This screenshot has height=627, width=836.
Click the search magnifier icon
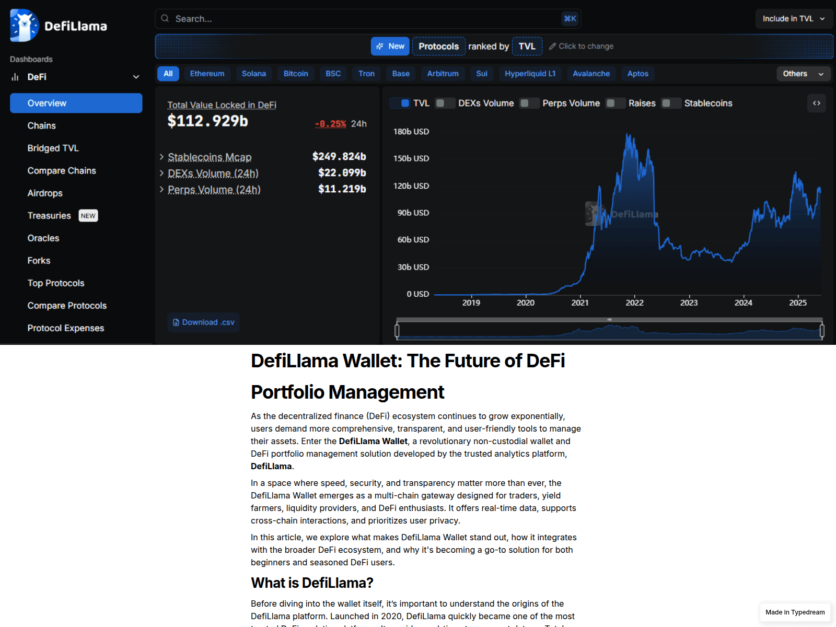[x=165, y=18]
